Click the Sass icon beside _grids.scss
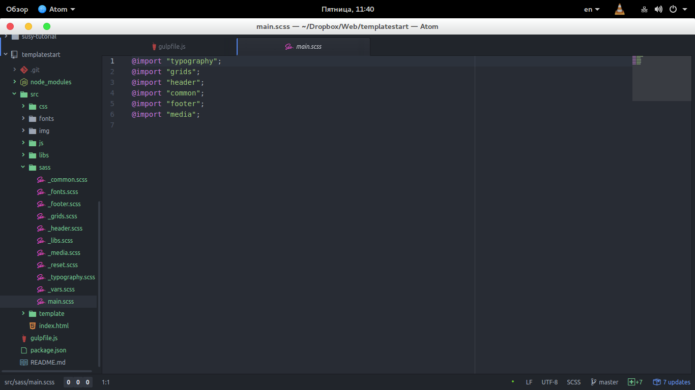695x390 pixels. tap(41, 216)
